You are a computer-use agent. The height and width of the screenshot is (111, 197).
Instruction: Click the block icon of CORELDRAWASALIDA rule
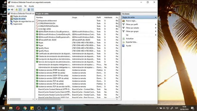pos(37,23)
